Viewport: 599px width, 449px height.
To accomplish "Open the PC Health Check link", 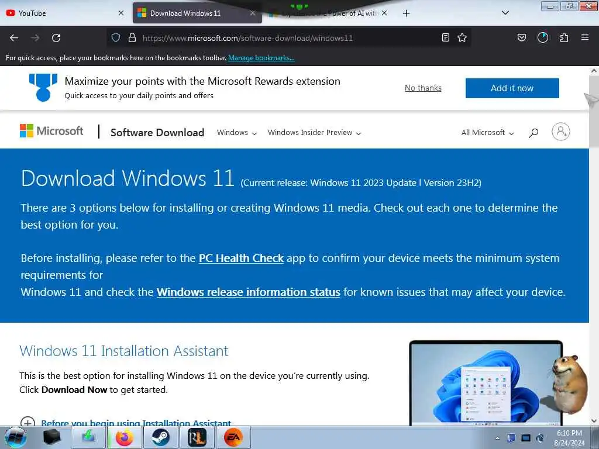I will tap(241, 258).
